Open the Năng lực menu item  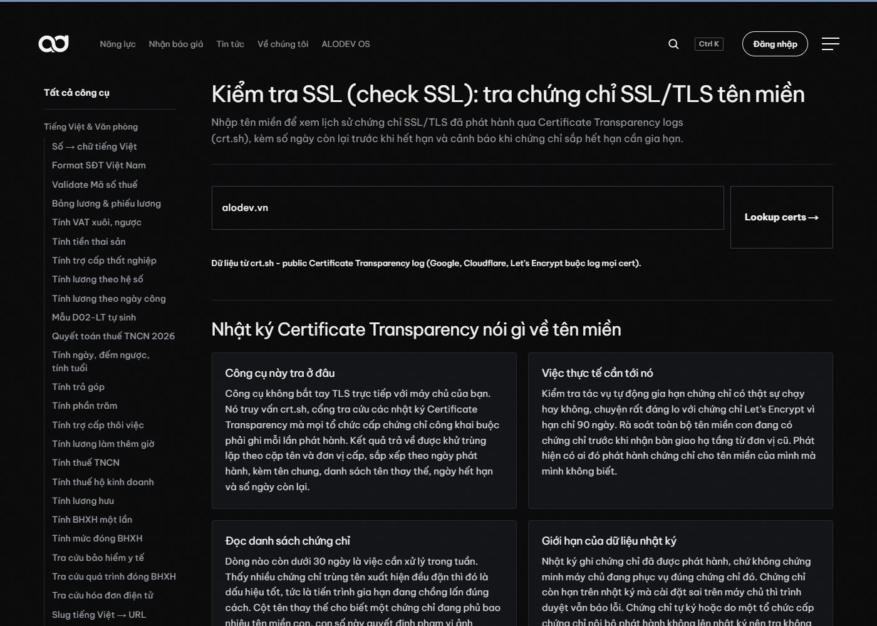point(118,44)
